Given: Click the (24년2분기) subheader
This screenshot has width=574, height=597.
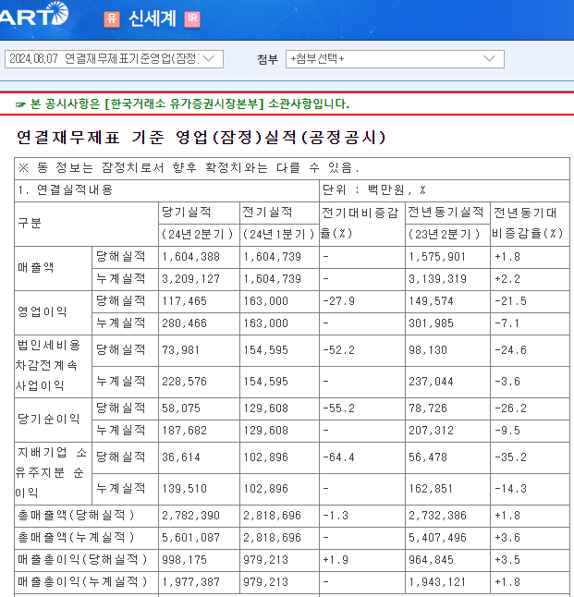Looking at the screenshot, I should (x=197, y=234).
